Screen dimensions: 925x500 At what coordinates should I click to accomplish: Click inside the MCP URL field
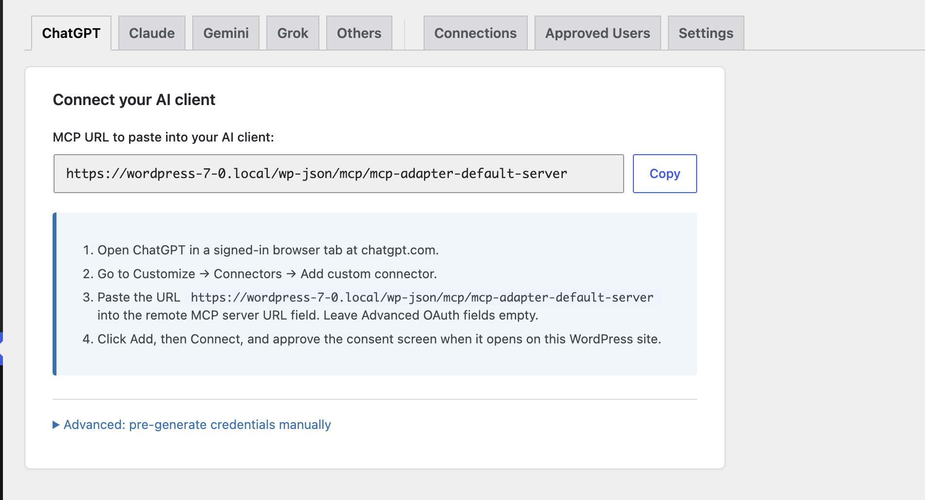click(339, 174)
